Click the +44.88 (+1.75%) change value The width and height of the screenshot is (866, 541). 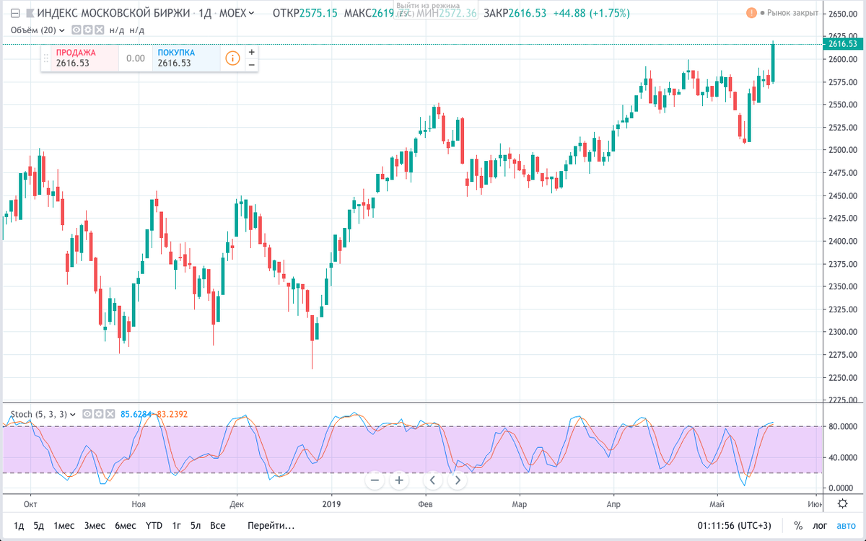pyautogui.click(x=591, y=14)
